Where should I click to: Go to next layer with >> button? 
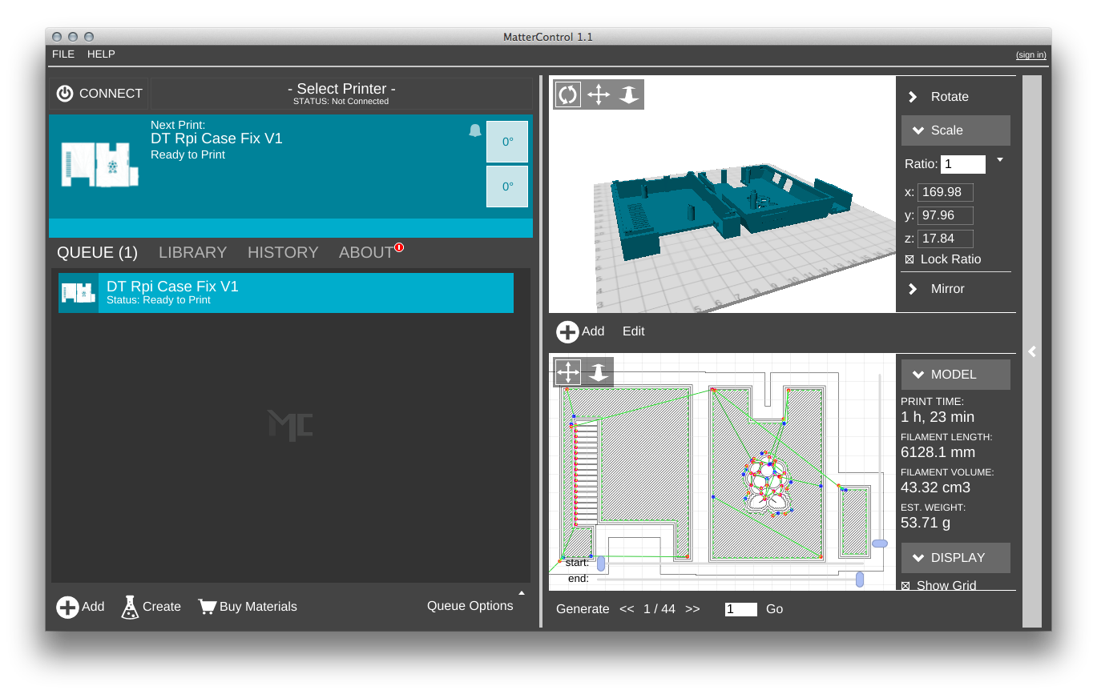tap(692, 609)
